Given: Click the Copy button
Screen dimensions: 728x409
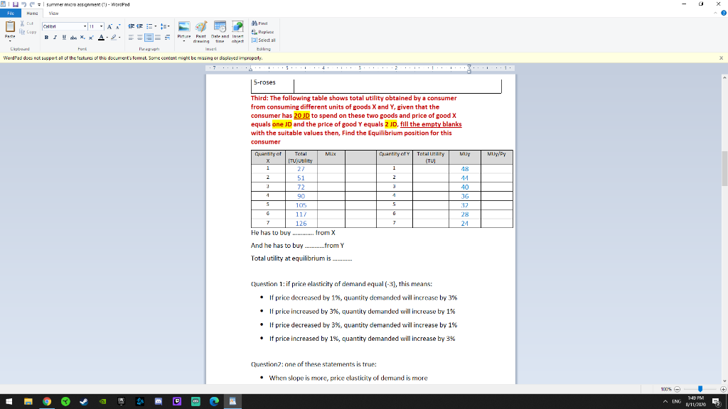Looking at the screenshot, I should [x=29, y=31].
